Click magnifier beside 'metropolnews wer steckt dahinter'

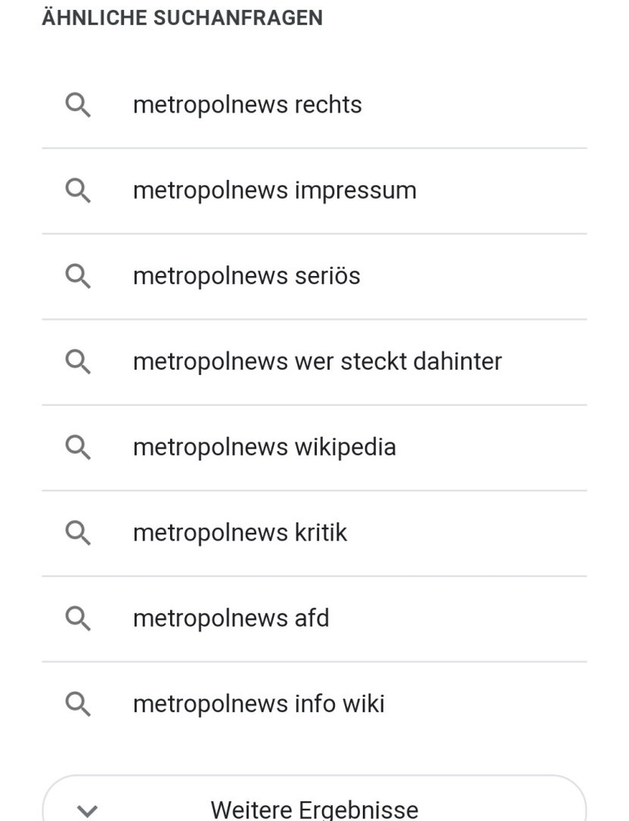(x=78, y=362)
